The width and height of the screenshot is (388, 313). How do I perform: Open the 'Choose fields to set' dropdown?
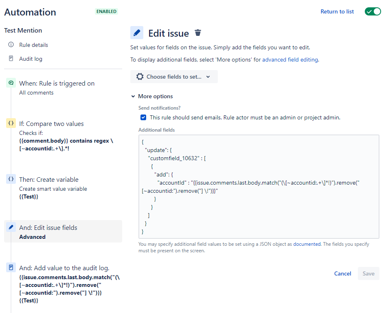coord(174,77)
